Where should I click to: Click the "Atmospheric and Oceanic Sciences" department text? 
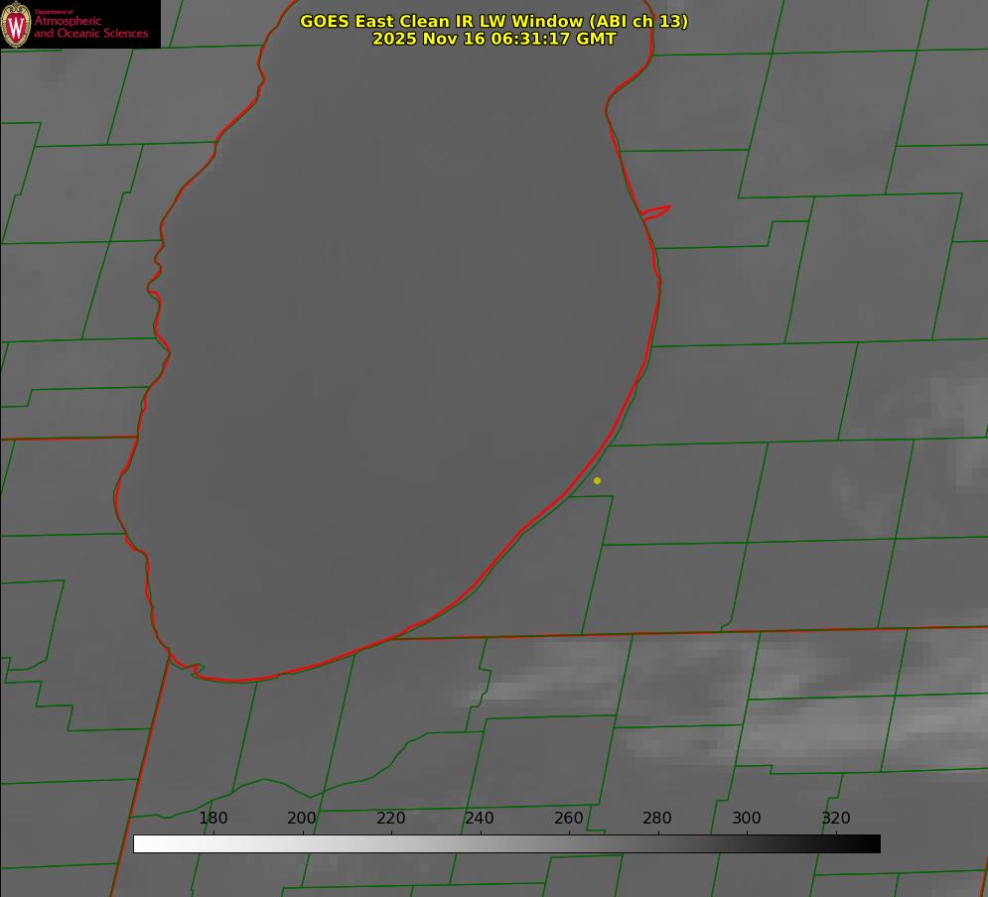90,27
